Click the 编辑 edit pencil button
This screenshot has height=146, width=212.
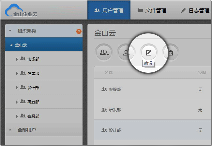149,53
